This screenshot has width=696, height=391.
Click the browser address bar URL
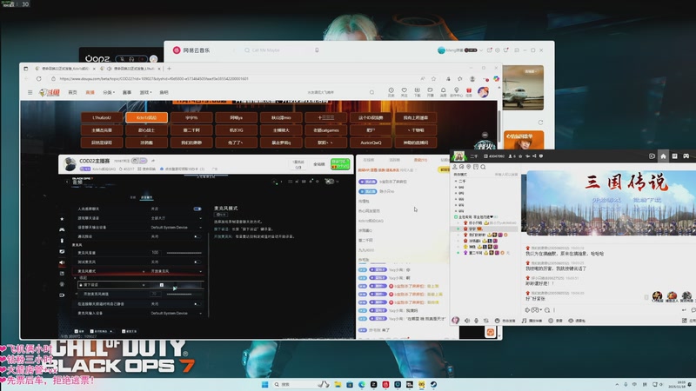(154, 79)
